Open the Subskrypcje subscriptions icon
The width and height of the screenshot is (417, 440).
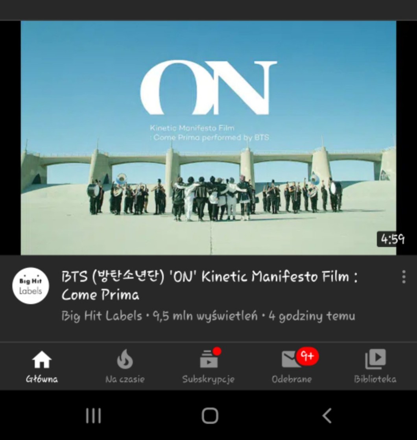[x=208, y=359]
